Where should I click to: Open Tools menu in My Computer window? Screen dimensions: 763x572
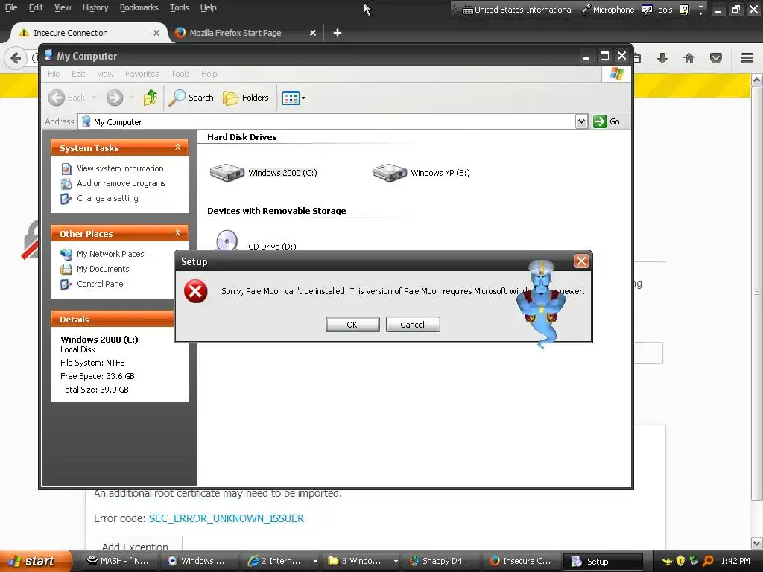pyautogui.click(x=180, y=74)
